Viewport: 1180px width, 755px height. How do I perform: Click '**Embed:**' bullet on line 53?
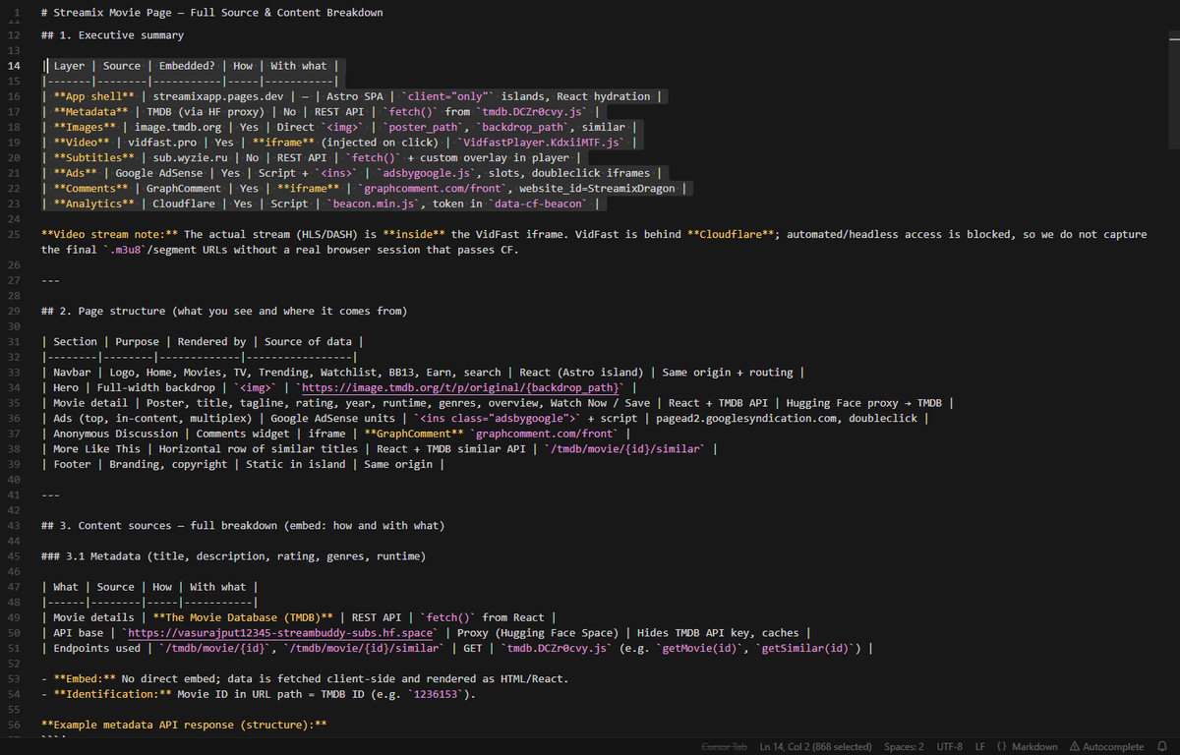(85, 678)
